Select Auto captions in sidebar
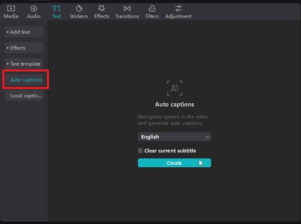The width and height of the screenshot is (301, 224). coord(24,79)
